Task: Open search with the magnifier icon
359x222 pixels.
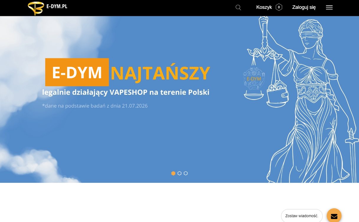Action: point(238,8)
